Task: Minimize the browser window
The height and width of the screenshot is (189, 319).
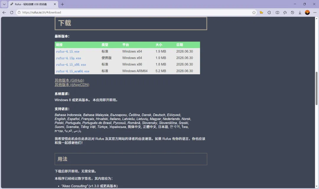Action: pos(295,4)
